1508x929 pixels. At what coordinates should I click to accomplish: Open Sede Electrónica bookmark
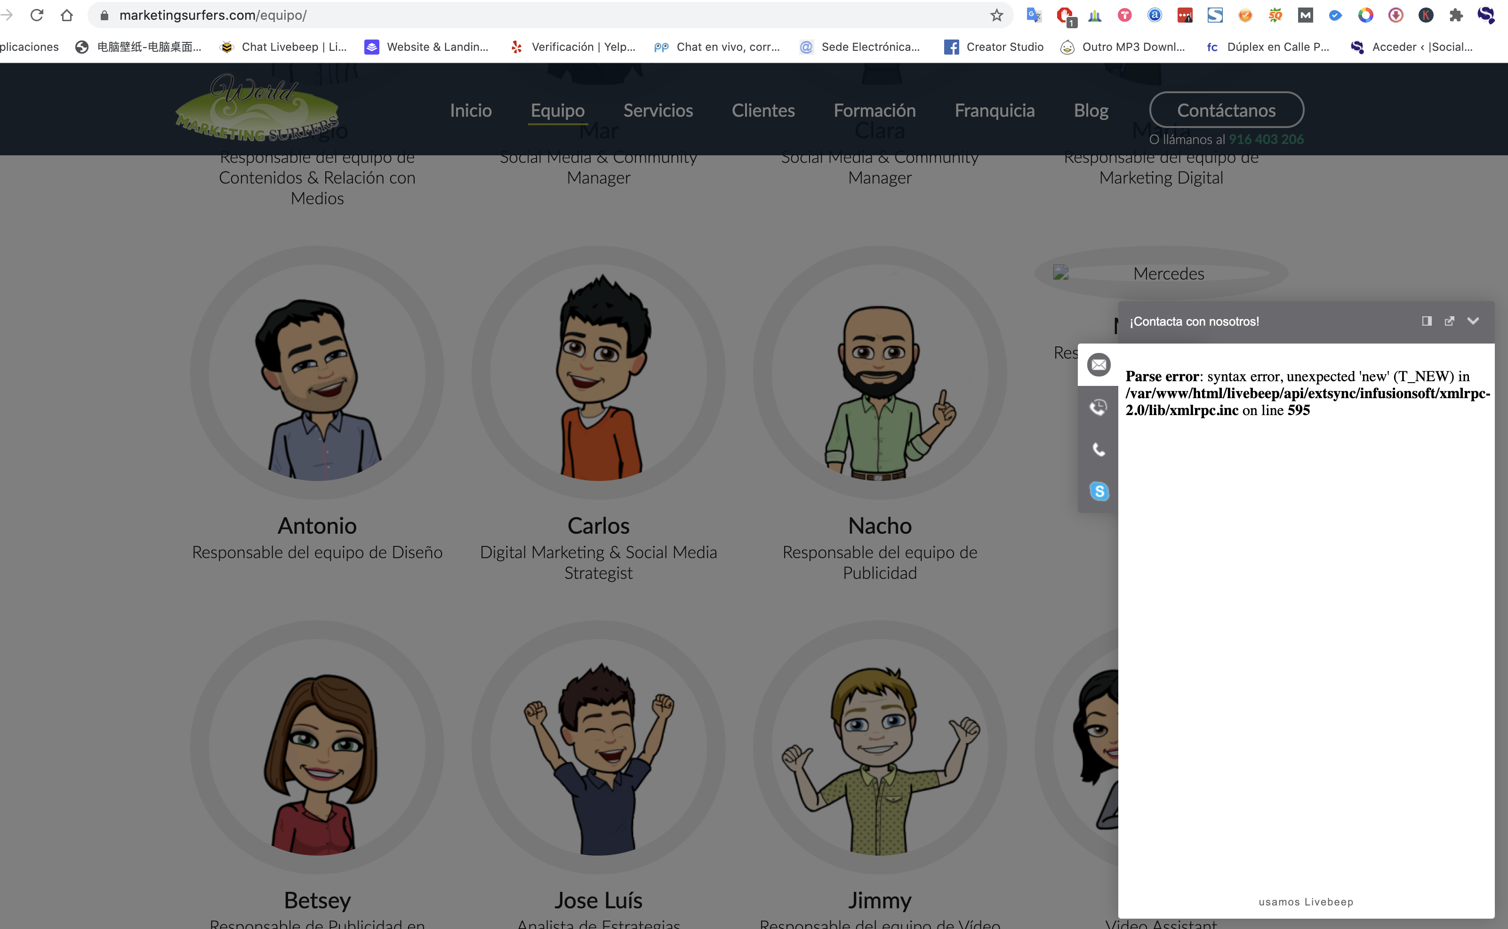point(859,47)
